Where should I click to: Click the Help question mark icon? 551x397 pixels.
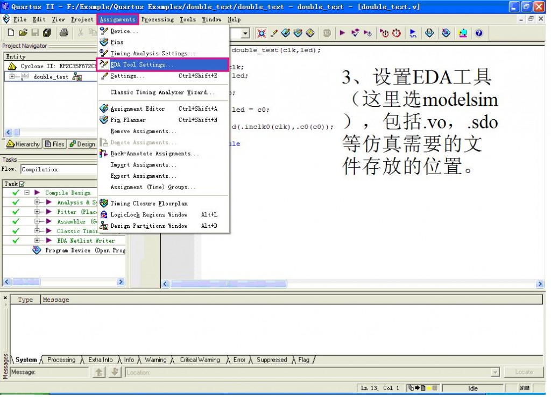pyautogui.click(x=479, y=33)
